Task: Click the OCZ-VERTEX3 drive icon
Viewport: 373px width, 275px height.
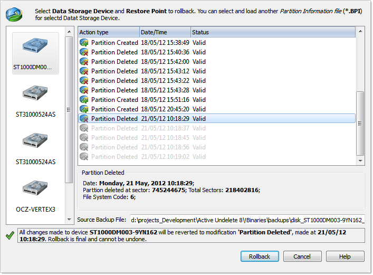Action: click(x=35, y=188)
